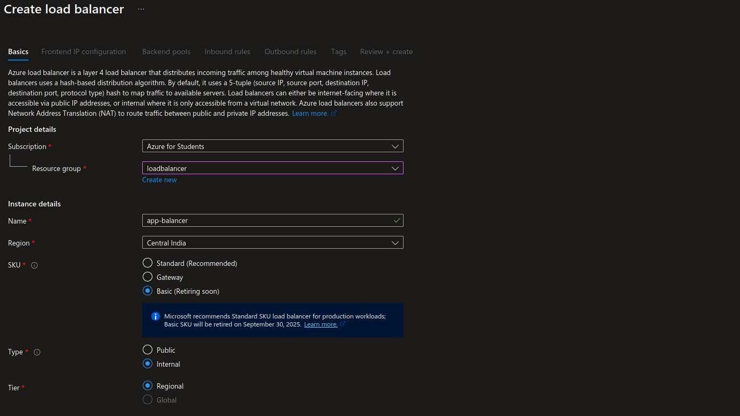Switch to Frontend IP configuration tab

(x=84, y=52)
